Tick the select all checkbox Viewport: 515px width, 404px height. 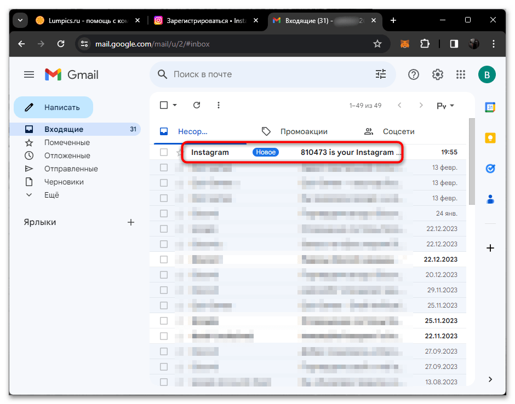163,105
